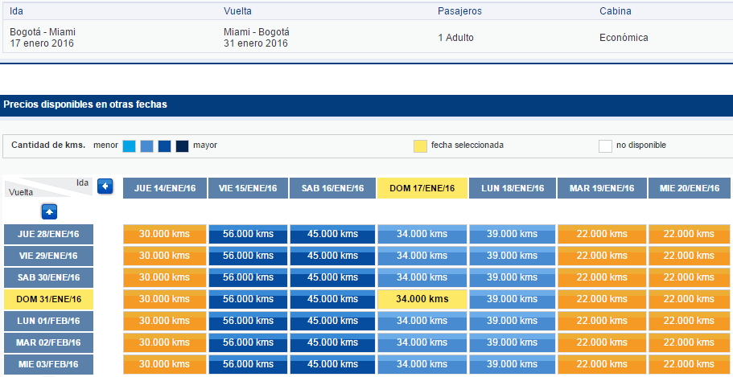Click the white no disponible swatch
This screenshot has width=733, height=377.
(605, 146)
